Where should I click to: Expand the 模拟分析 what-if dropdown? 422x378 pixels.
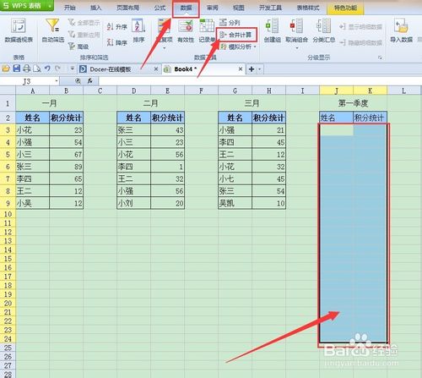pyautogui.click(x=255, y=47)
